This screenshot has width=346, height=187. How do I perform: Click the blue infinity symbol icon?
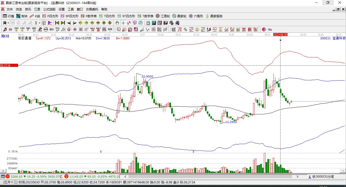click(270, 29)
